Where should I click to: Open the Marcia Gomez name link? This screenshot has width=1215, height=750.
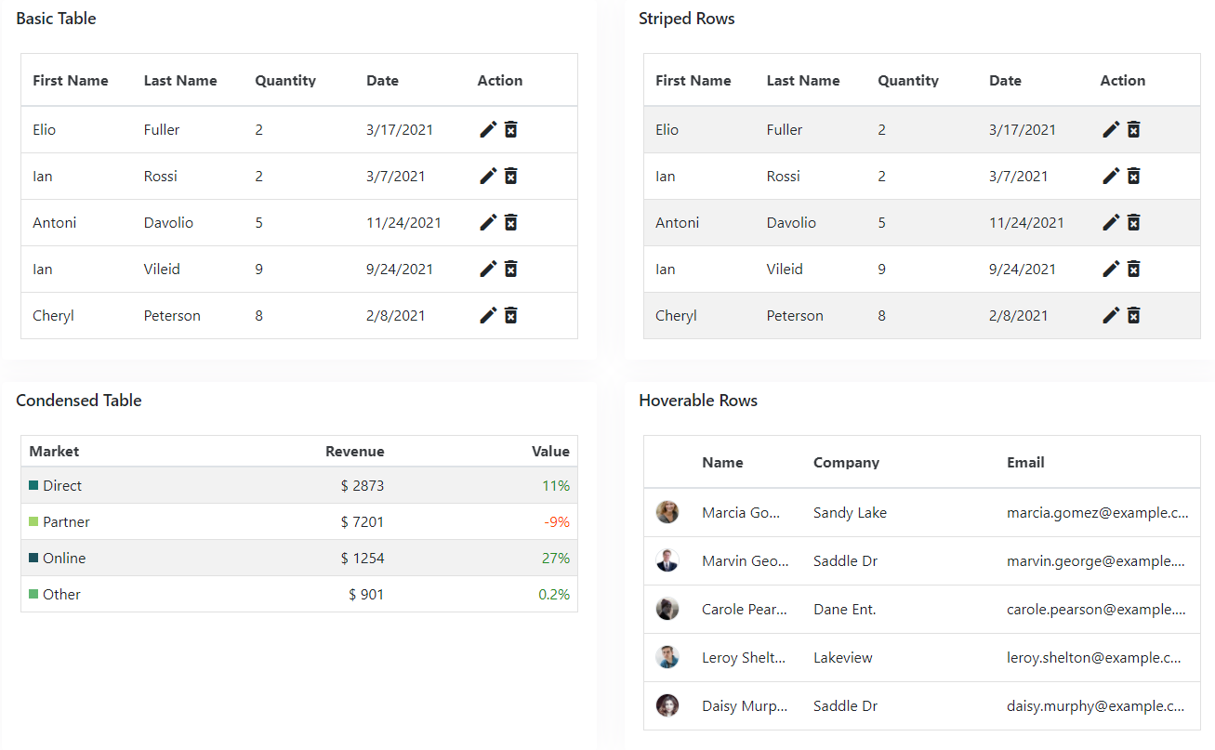[744, 512]
